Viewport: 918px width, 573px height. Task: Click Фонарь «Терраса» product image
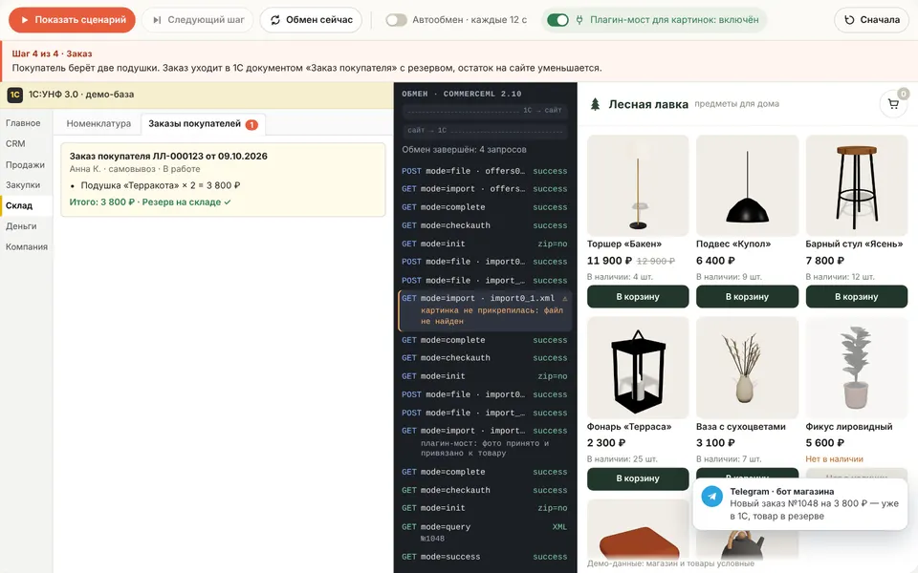(638, 368)
